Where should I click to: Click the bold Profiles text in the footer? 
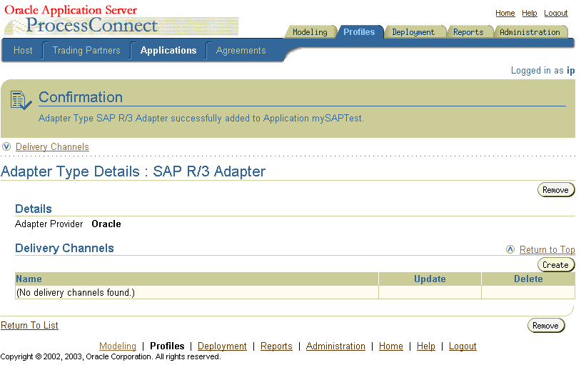click(x=167, y=346)
